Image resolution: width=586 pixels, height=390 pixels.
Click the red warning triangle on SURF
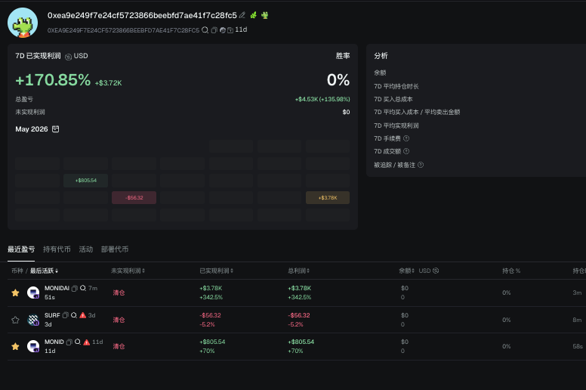pos(83,315)
